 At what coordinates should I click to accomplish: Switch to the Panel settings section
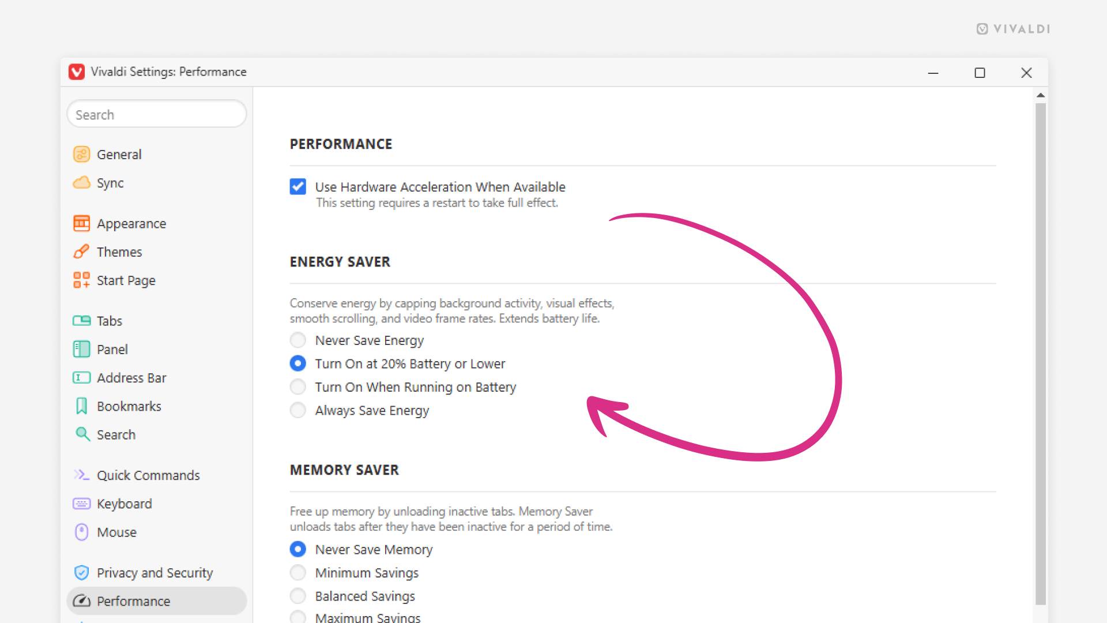pyautogui.click(x=81, y=349)
